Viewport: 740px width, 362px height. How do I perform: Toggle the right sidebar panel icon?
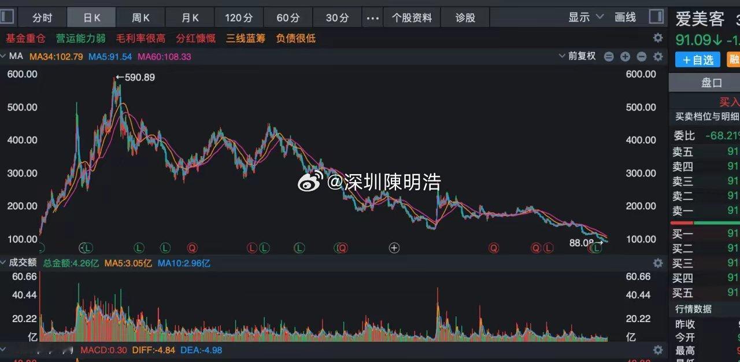[x=656, y=17]
